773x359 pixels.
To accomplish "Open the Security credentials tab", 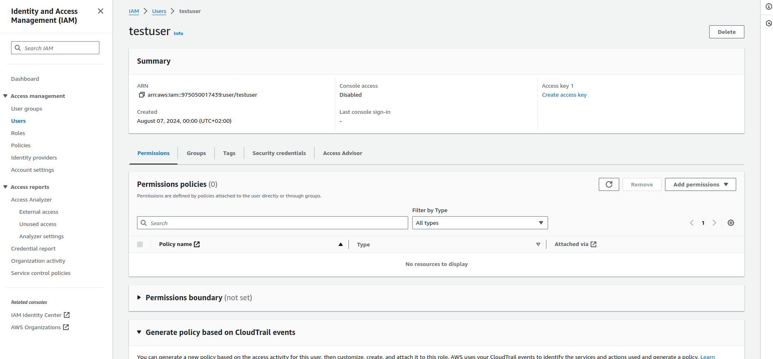I will click(279, 153).
